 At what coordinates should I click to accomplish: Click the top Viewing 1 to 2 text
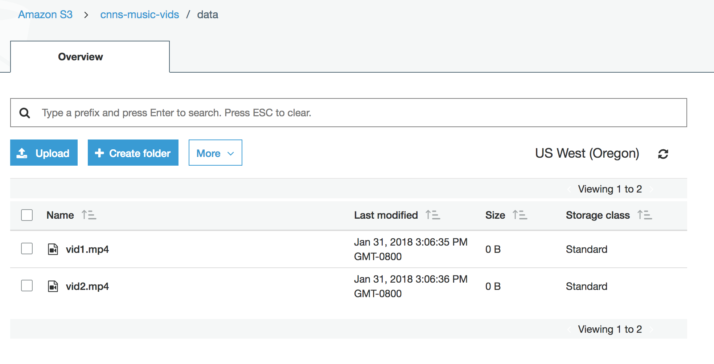[610, 189]
